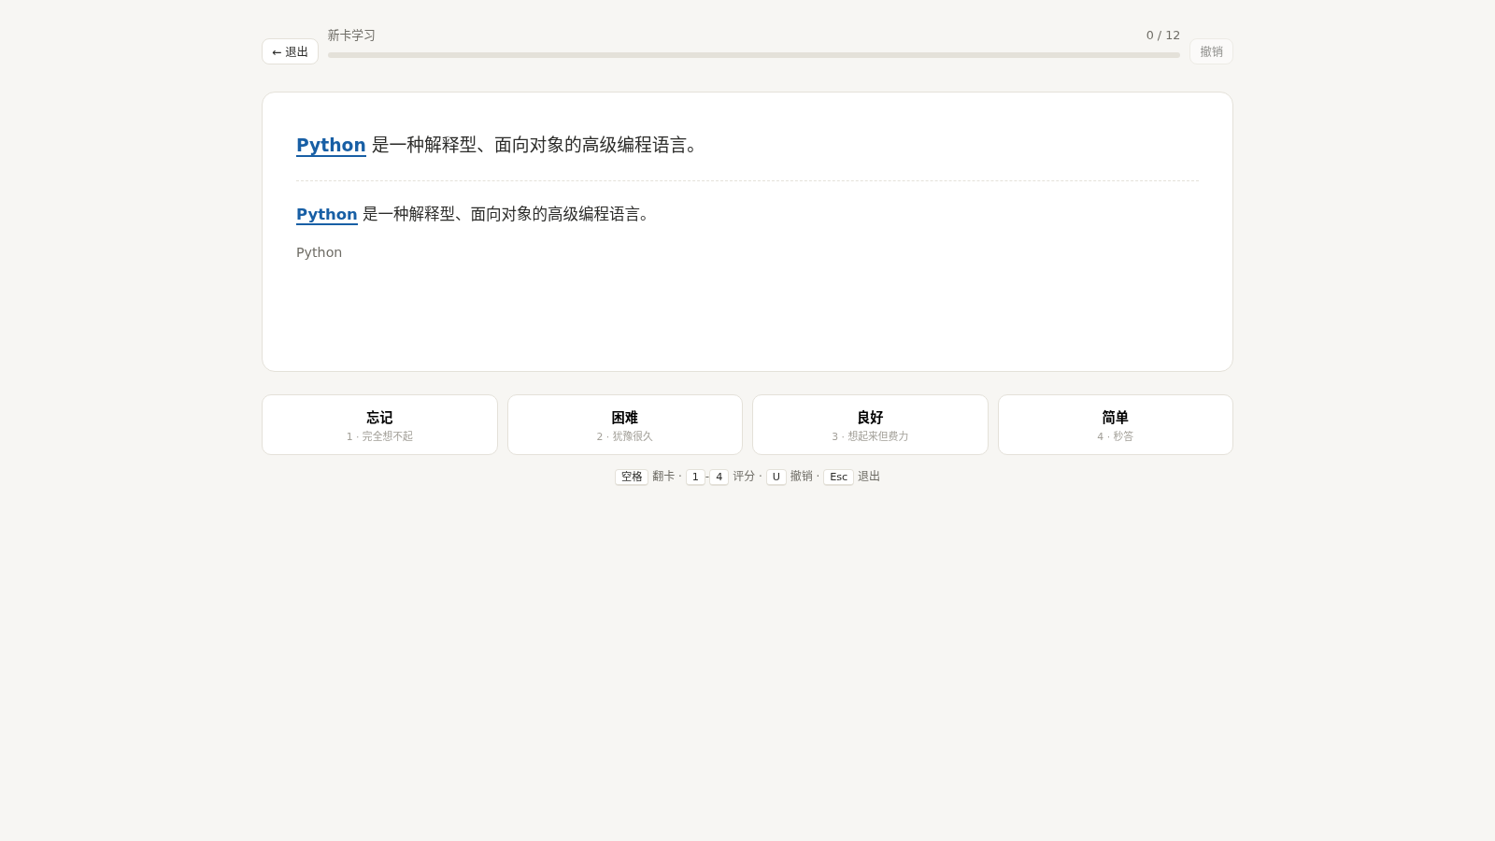Click the bold Python link in the answer sentence
The height and width of the screenshot is (841, 1495).
click(x=326, y=214)
